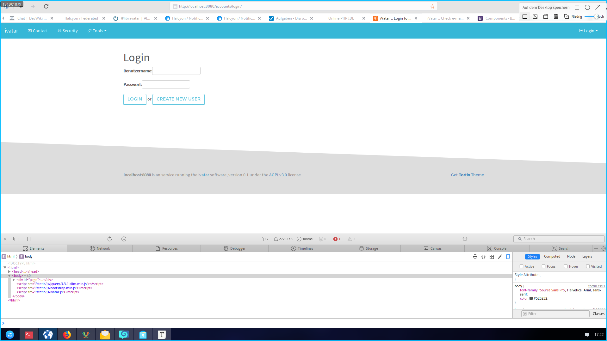
Task: Open the Computed styles tab
Action: 552,256
